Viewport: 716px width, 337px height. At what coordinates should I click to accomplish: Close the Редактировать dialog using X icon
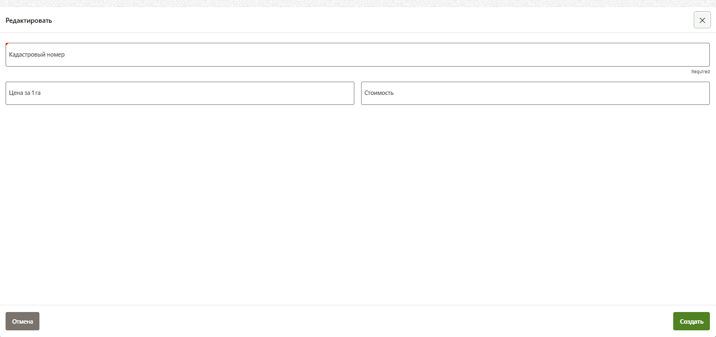[702, 20]
